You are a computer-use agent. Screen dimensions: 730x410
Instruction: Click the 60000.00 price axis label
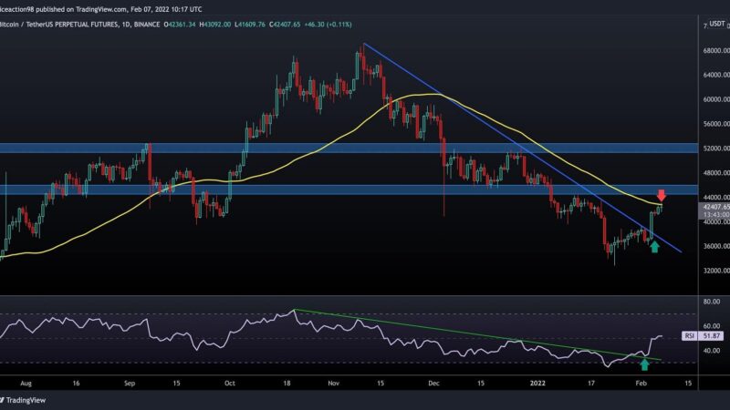click(x=716, y=99)
